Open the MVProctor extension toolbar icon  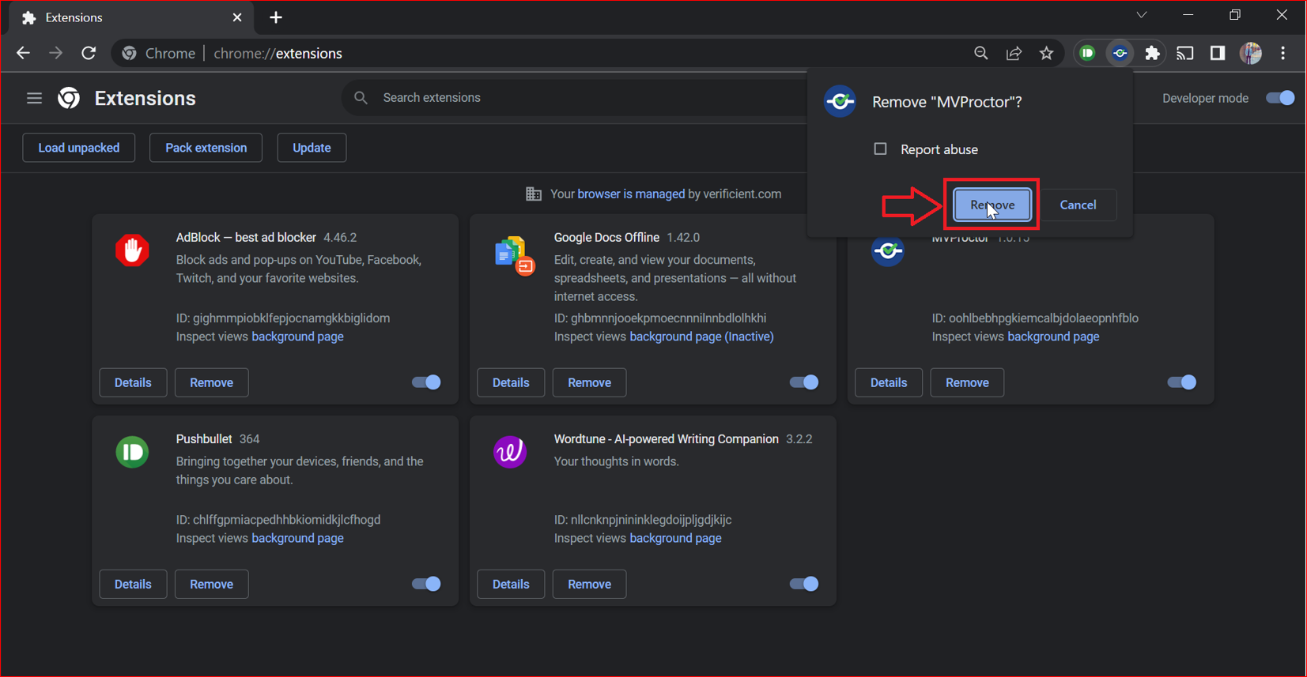[x=1120, y=53]
